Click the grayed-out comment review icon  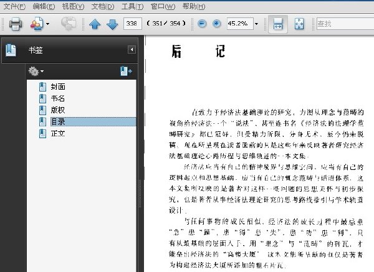(x=69, y=24)
